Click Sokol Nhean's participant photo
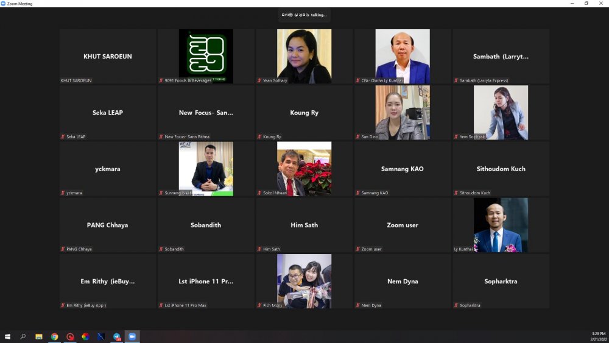The image size is (609, 343). tap(304, 169)
